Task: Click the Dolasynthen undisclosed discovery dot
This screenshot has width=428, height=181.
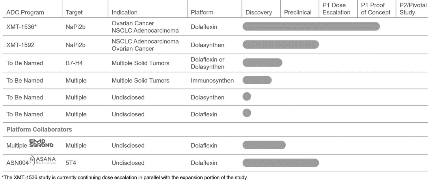Action: coord(247,96)
